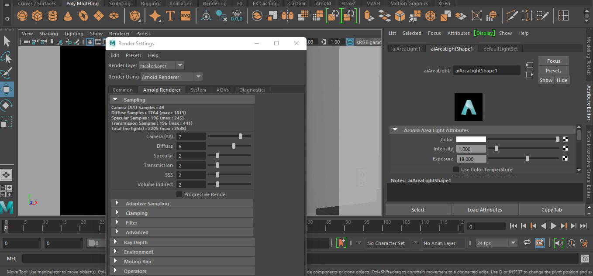Add 3D Type with the T shelf icon
This screenshot has height=276, width=593.
tap(170, 15)
